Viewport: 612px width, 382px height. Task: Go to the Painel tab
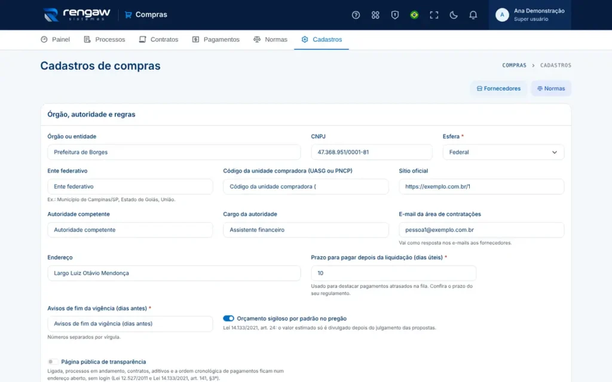(56, 39)
